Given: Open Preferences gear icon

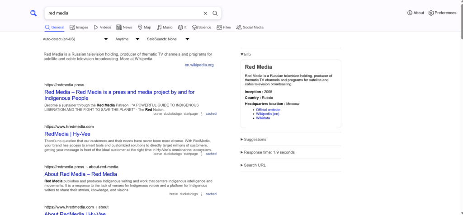Looking at the screenshot, I should point(431,13).
